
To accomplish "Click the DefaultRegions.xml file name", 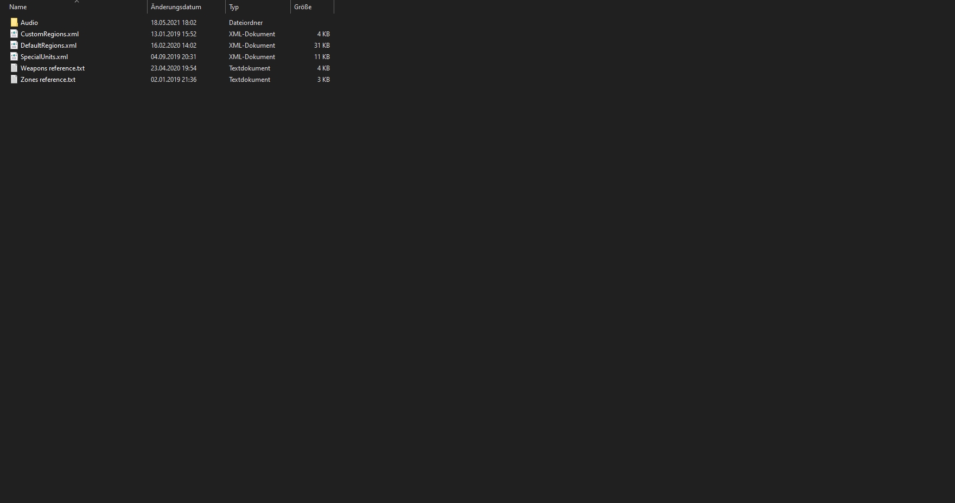I will [x=48, y=46].
